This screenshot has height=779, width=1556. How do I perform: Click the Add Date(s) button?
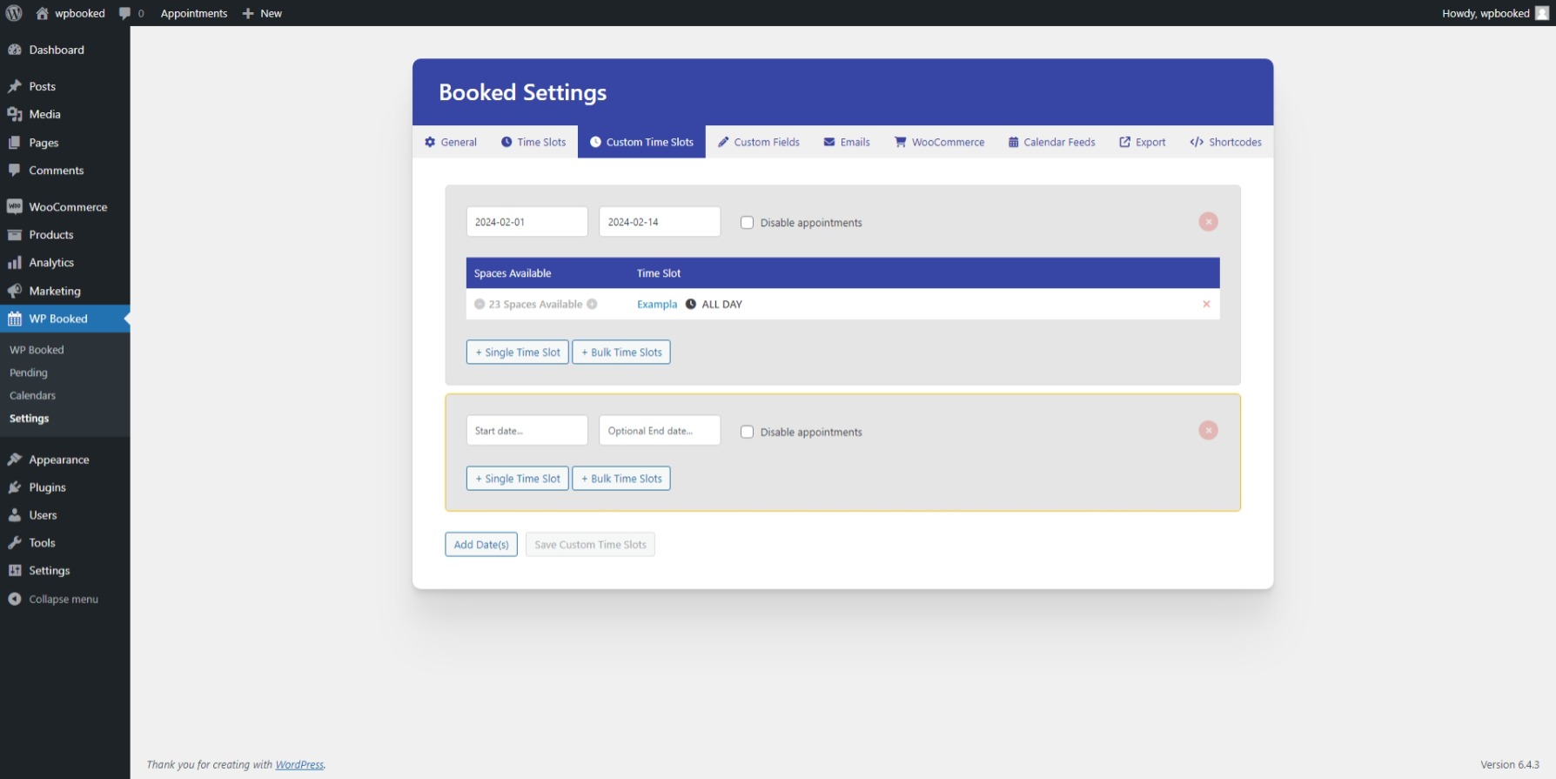coord(481,545)
